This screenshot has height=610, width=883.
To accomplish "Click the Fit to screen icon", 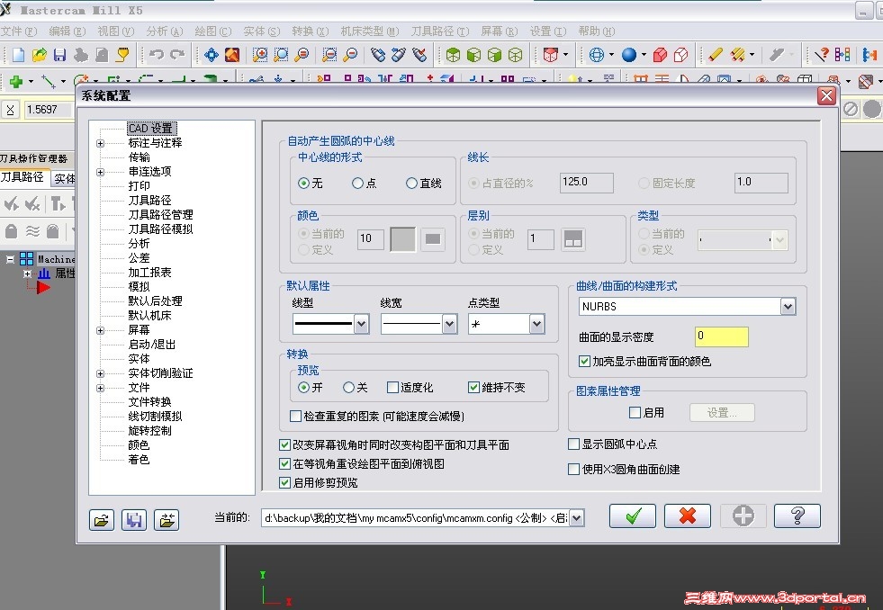I will 212,55.
